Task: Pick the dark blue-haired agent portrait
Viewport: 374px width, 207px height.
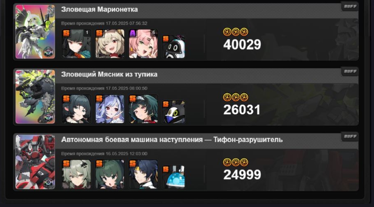Action: 143,174
